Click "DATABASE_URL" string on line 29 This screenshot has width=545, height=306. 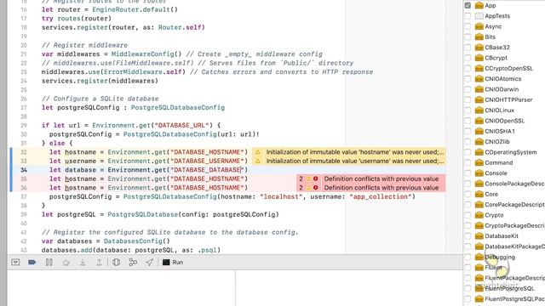(x=181, y=125)
